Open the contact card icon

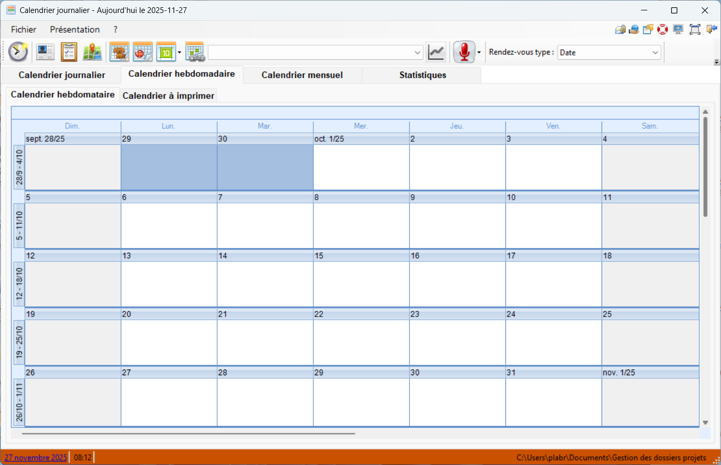click(x=45, y=52)
